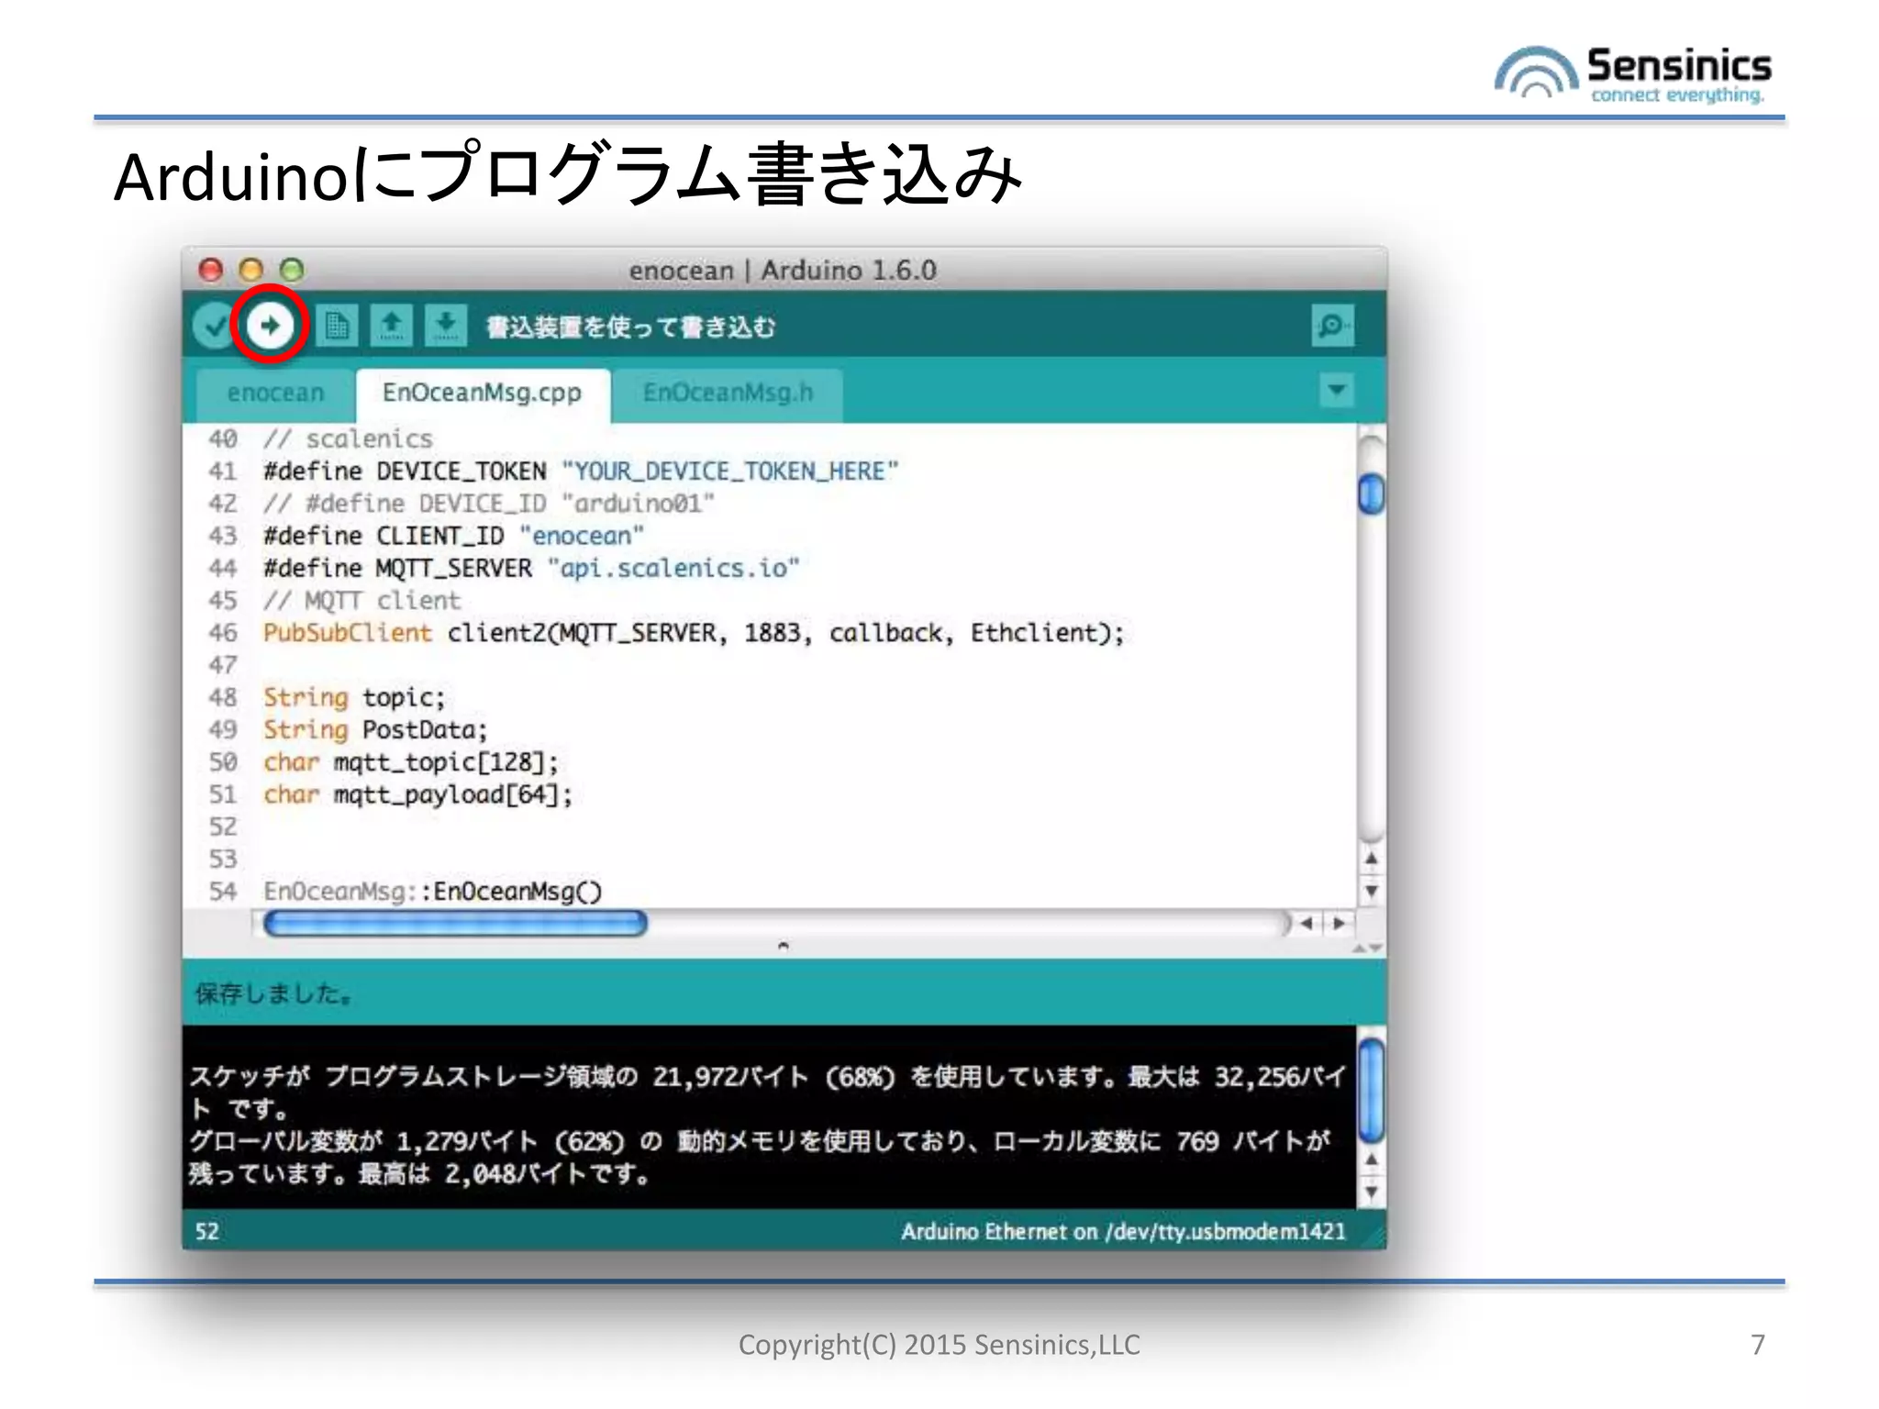Click "String topic;" on line 48
Viewport: 1879px width, 1409px height.
pos(354,698)
